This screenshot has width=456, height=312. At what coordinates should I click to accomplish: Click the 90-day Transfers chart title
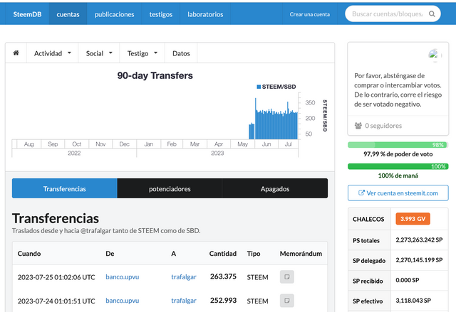click(155, 75)
